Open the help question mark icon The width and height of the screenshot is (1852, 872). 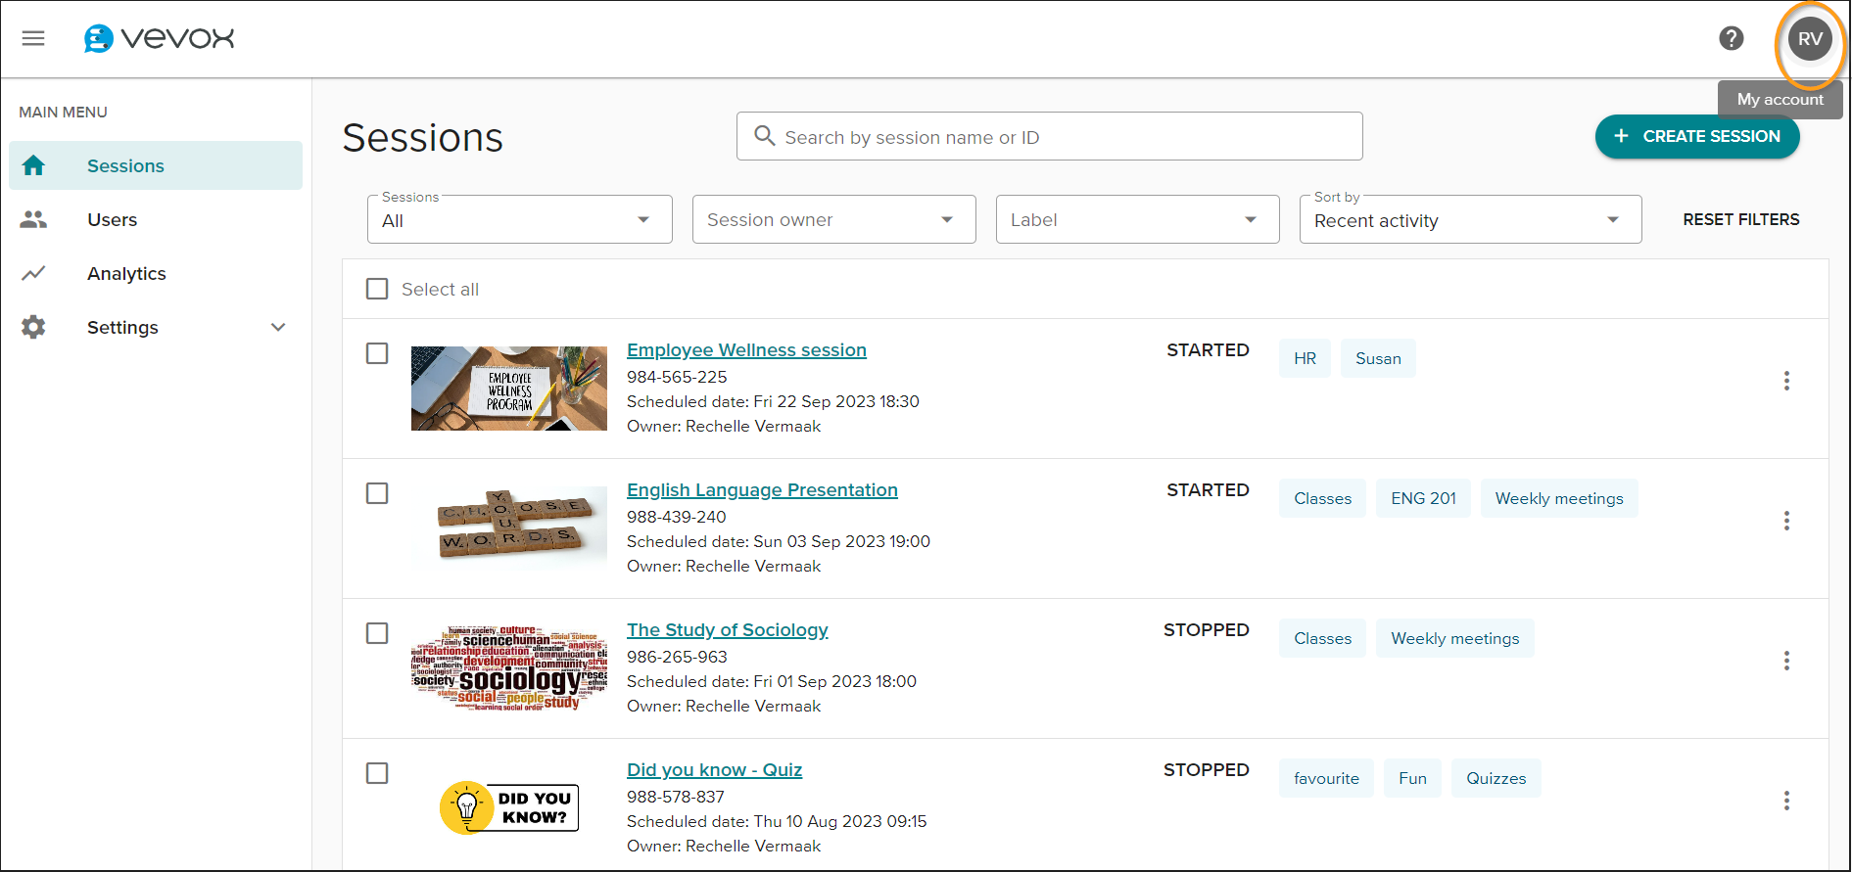tap(1732, 38)
